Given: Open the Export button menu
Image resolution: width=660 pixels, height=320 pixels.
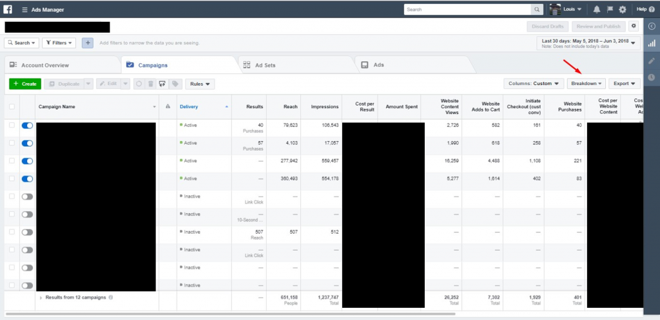Looking at the screenshot, I should point(625,84).
